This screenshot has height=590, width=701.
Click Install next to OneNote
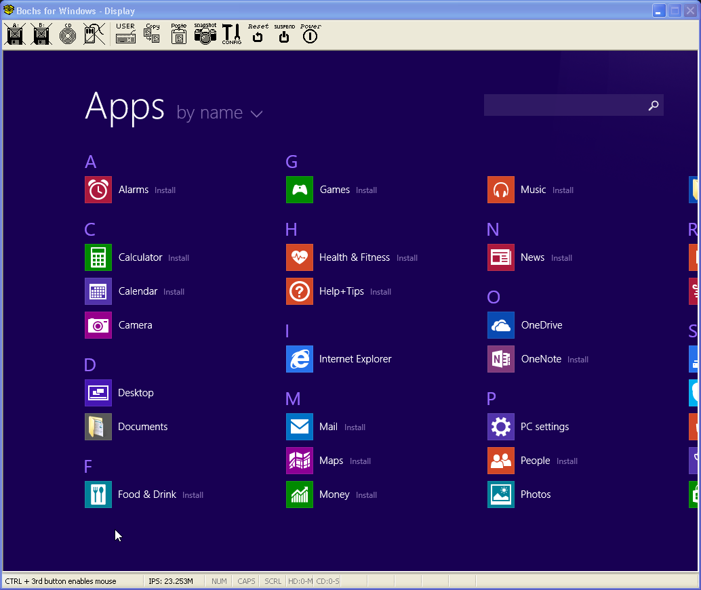[x=578, y=360]
